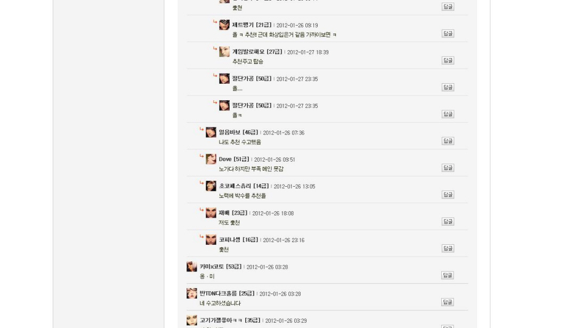Image resolution: width=565 pixels, height=328 pixels.
Task: Click 답글 button on 반TDN다크홈름 comment
Action: pyautogui.click(x=448, y=302)
